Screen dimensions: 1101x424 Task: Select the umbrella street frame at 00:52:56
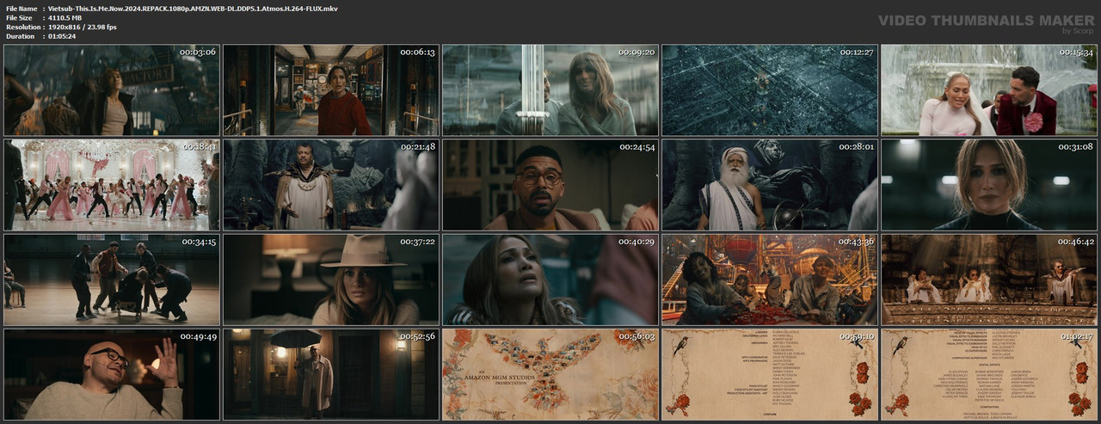coord(331,374)
